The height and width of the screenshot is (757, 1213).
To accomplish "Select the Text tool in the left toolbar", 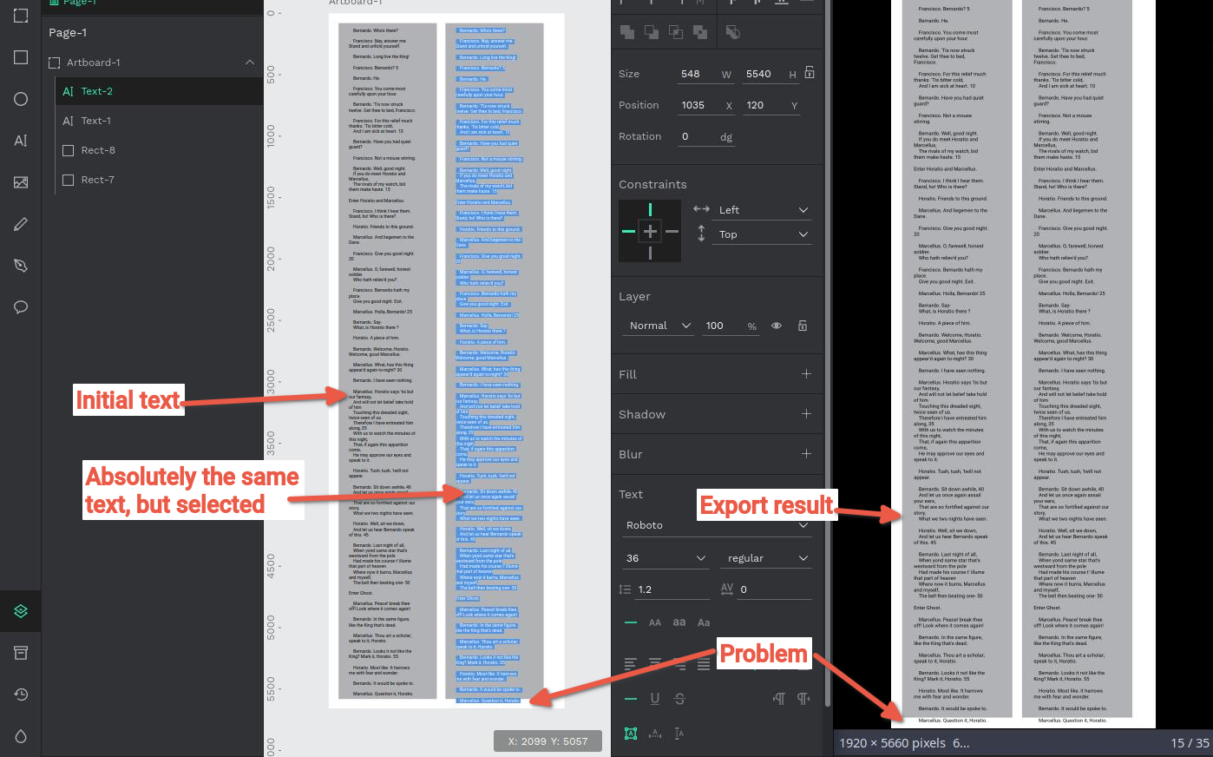I will pyautogui.click(x=20, y=139).
